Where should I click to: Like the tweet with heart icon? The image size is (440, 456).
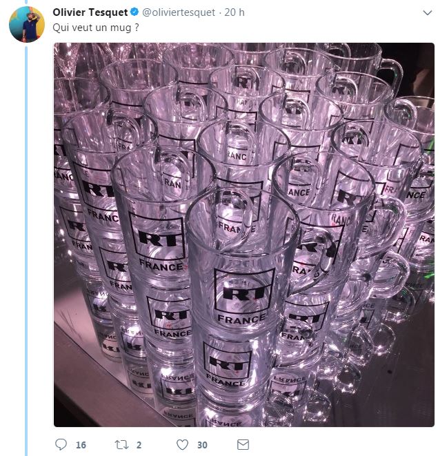[182, 444]
